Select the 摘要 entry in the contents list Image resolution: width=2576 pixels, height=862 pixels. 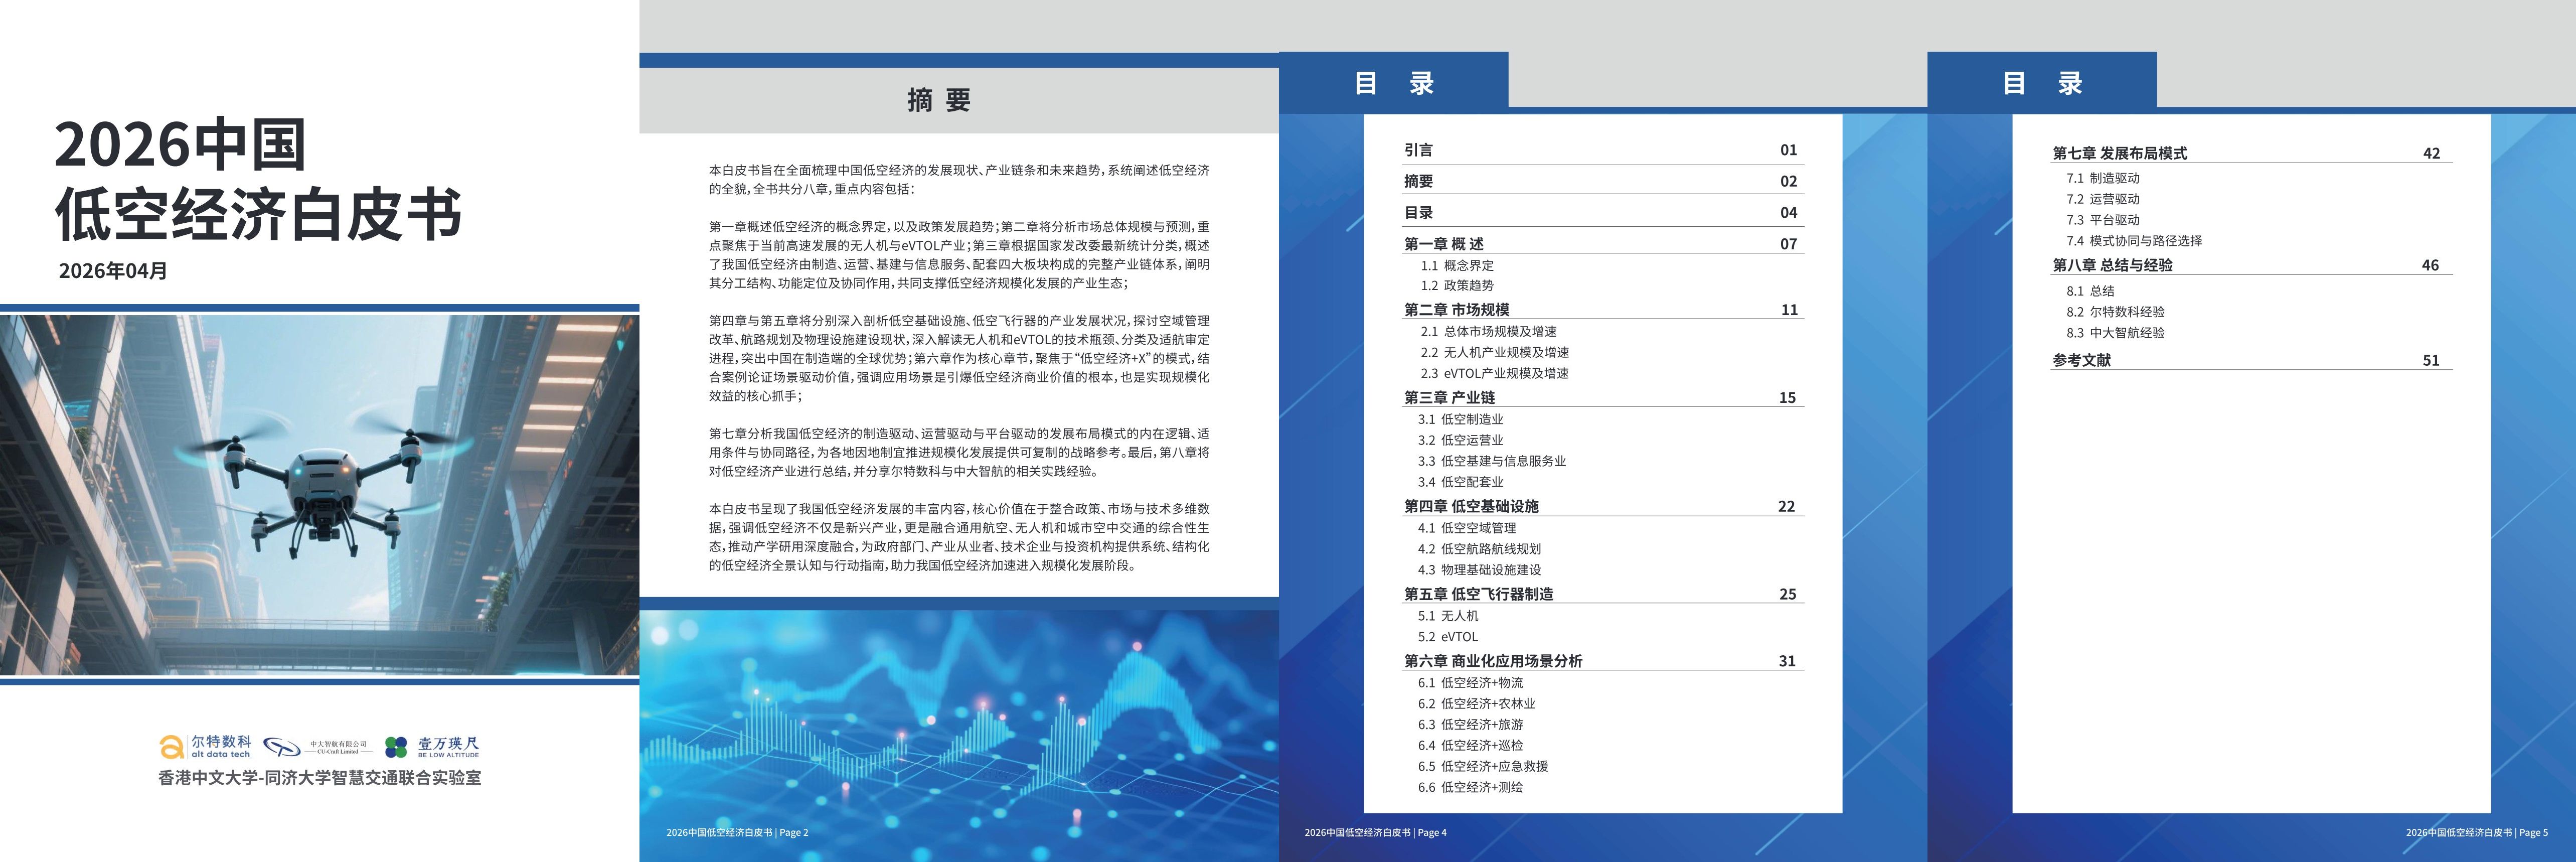pos(1419,181)
